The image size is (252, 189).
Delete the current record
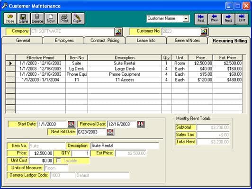(x=37, y=18)
